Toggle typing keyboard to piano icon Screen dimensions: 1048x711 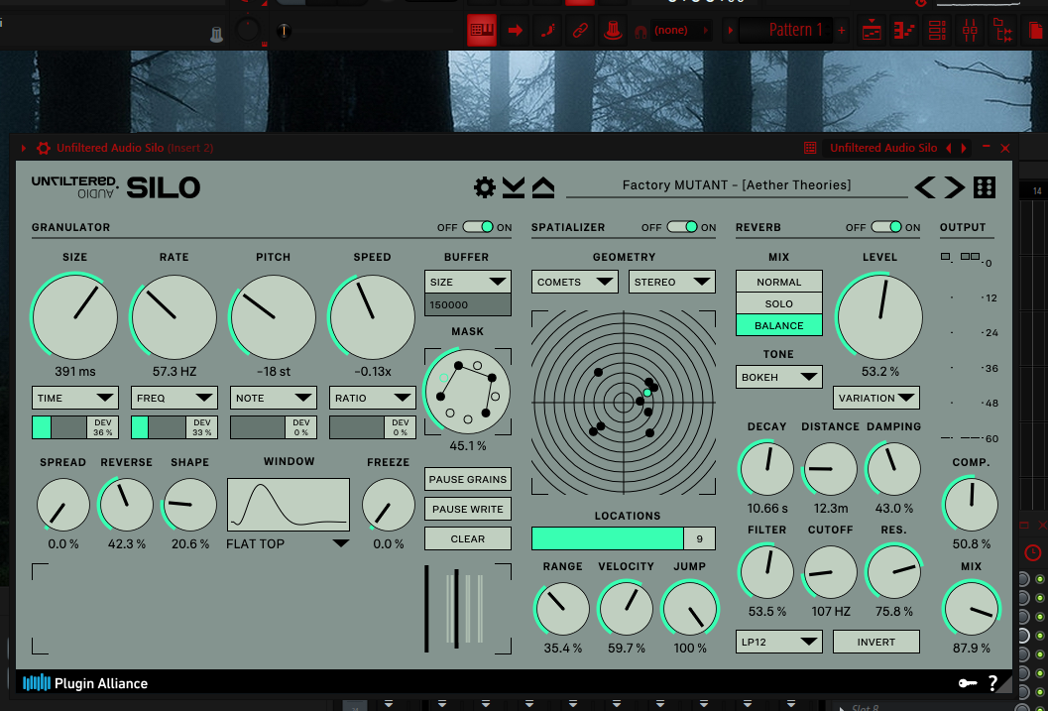481,30
